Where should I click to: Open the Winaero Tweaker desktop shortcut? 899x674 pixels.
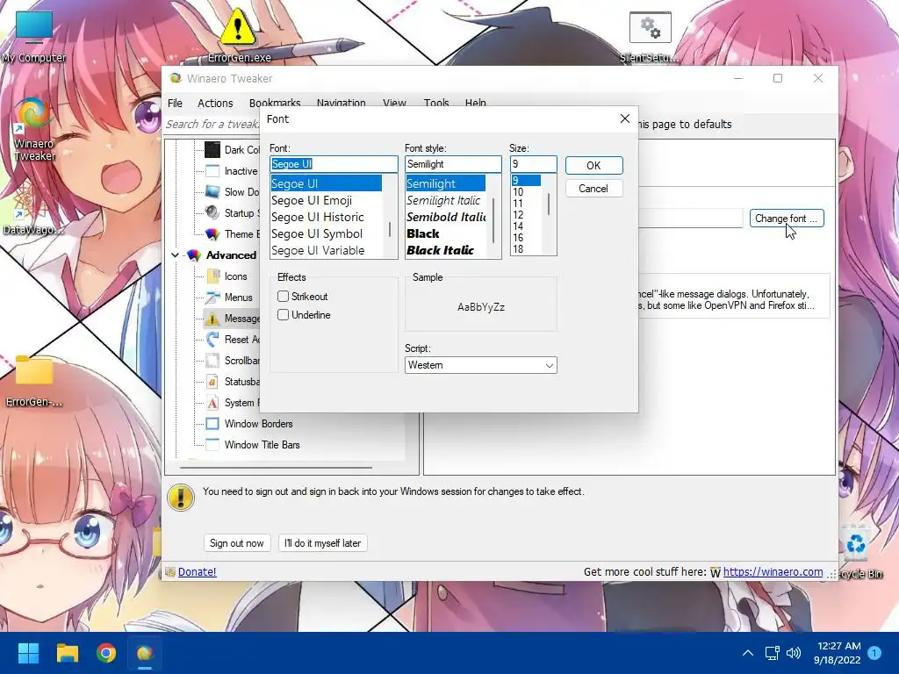(x=33, y=129)
